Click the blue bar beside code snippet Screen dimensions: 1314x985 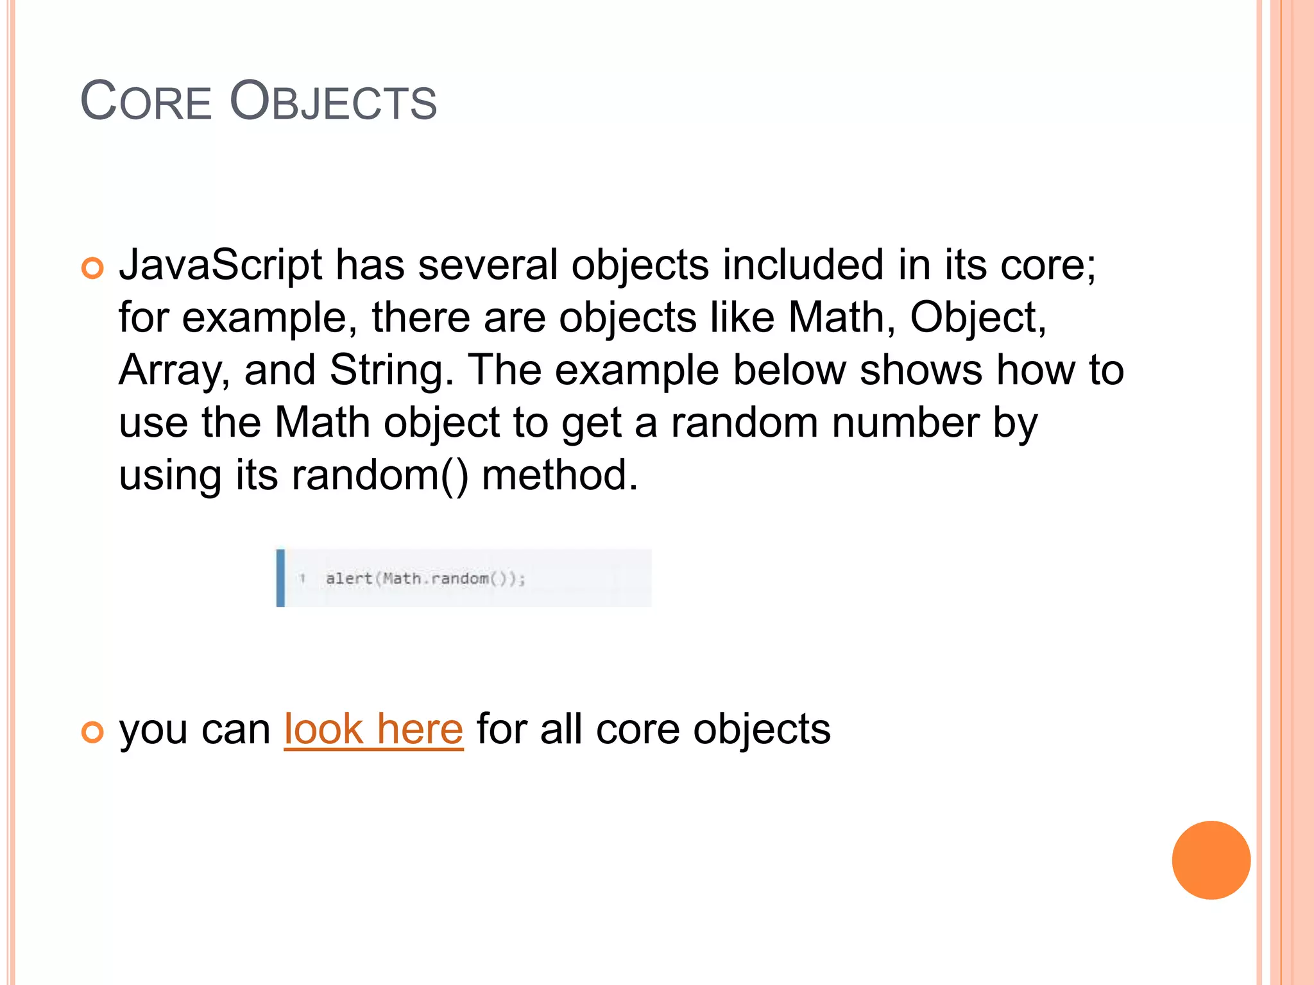(x=280, y=578)
